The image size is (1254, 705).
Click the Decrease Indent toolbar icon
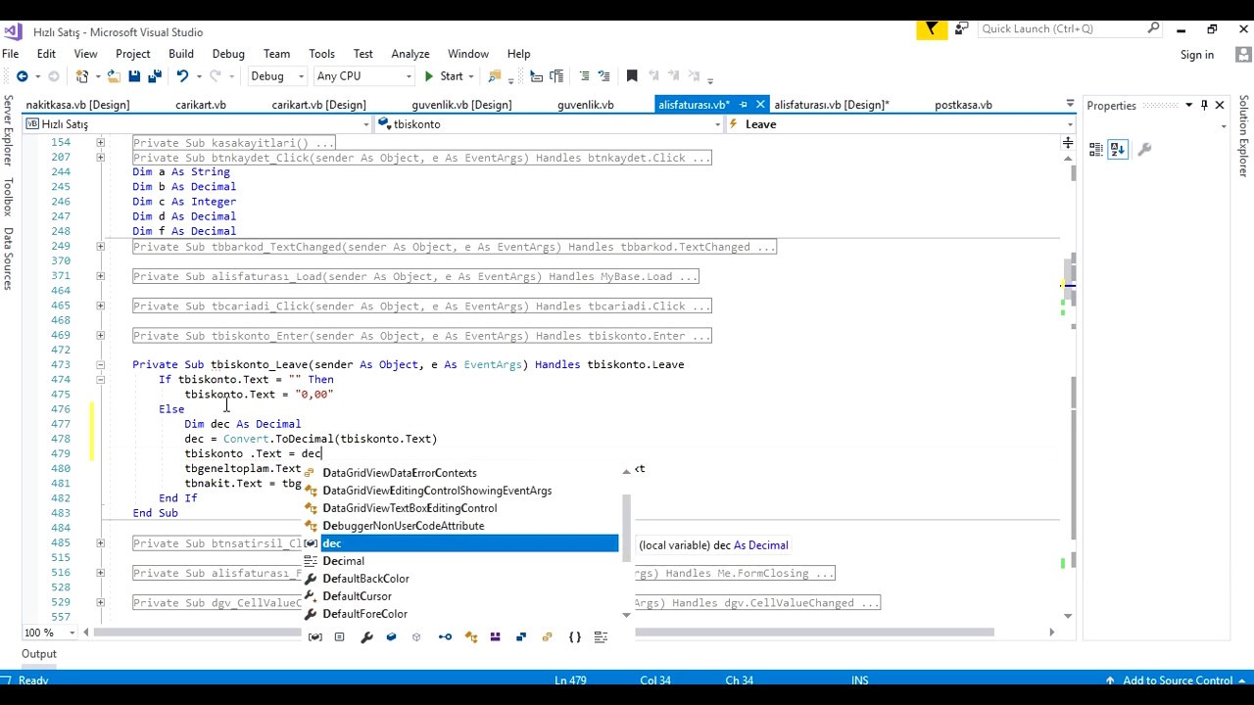point(536,76)
